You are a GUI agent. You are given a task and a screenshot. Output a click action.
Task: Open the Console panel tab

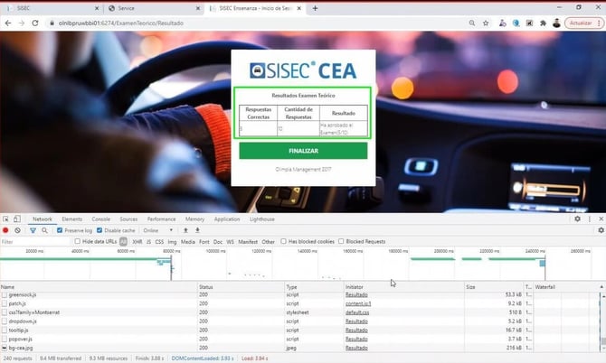click(x=101, y=219)
